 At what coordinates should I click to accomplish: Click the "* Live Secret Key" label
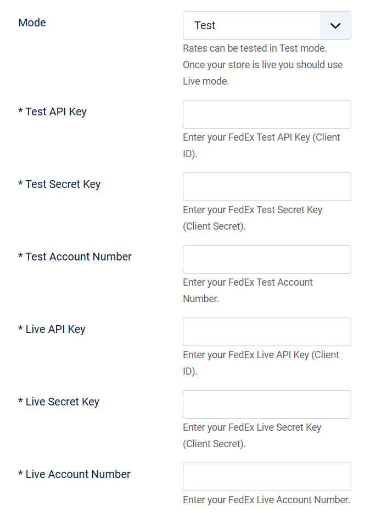point(59,402)
